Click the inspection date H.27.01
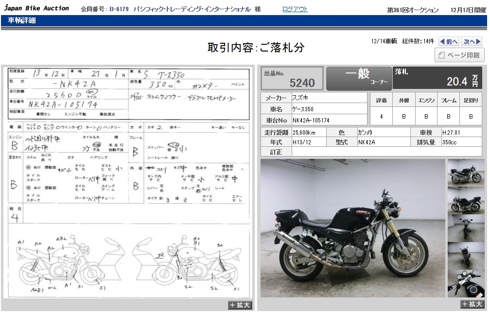The image size is (490, 313). [451, 133]
